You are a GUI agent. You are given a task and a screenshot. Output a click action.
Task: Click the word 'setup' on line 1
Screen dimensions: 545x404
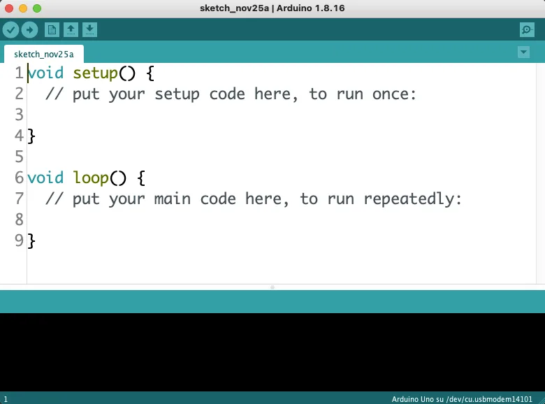tap(96, 73)
